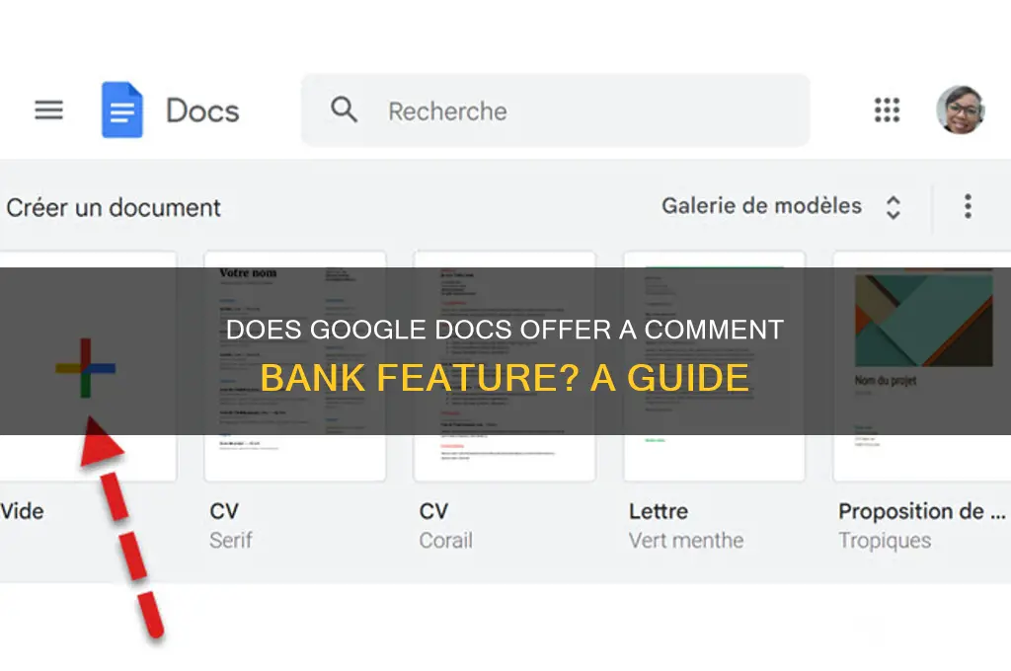Open the three-dot more options menu

pyautogui.click(x=968, y=206)
